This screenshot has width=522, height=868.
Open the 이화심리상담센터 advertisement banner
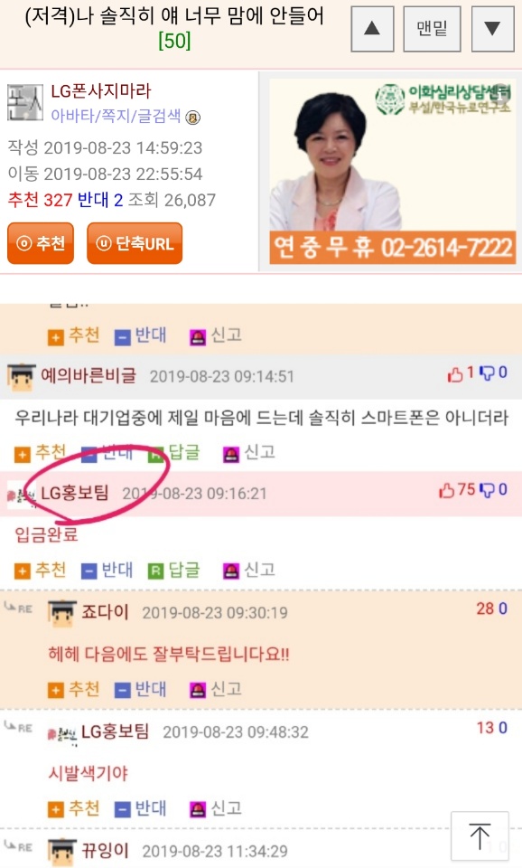coord(392,171)
